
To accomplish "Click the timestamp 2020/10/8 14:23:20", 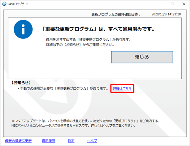I will point(166,14).
